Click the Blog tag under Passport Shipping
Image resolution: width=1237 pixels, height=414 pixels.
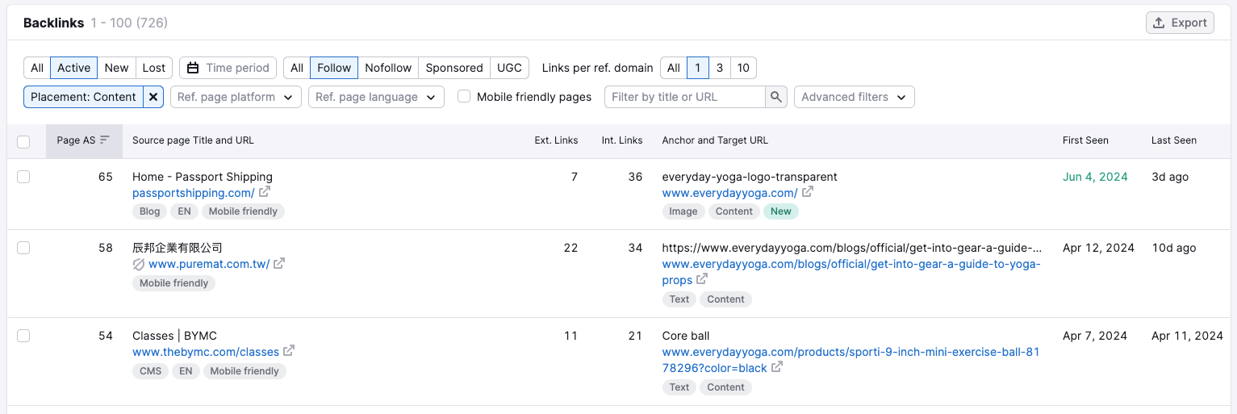click(x=149, y=211)
